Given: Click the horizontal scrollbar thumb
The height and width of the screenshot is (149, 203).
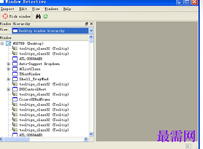Looking at the screenshot, I should pos(16,139).
